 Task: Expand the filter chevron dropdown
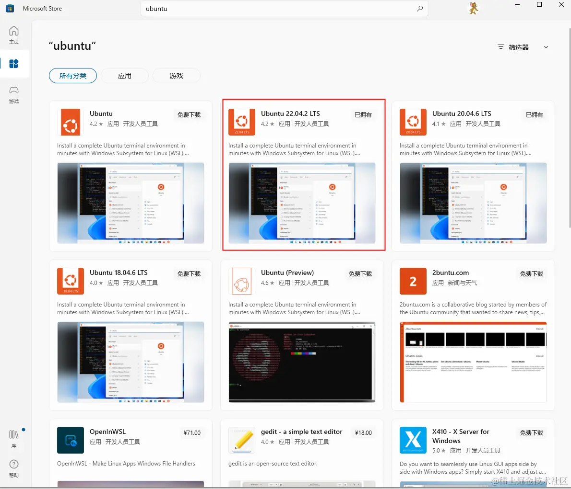coord(546,47)
